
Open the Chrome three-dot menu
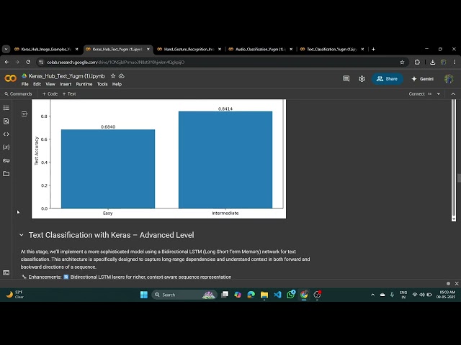tap(455, 63)
